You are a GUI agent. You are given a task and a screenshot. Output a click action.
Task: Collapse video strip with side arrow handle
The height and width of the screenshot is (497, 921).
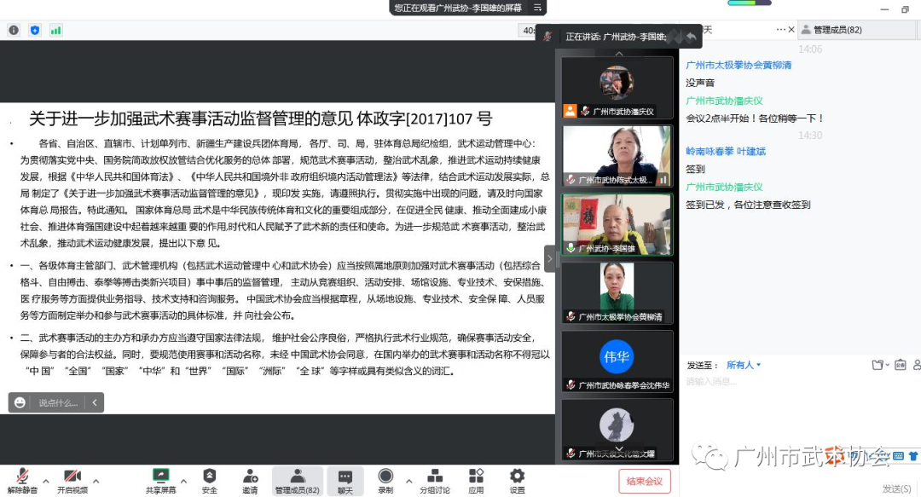pyautogui.click(x=550, y=258)
